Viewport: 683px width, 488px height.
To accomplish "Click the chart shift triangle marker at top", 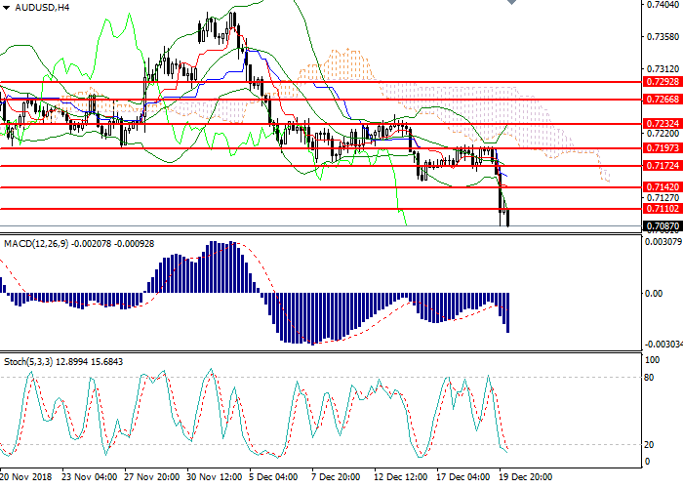I will [x=512, y=5].
